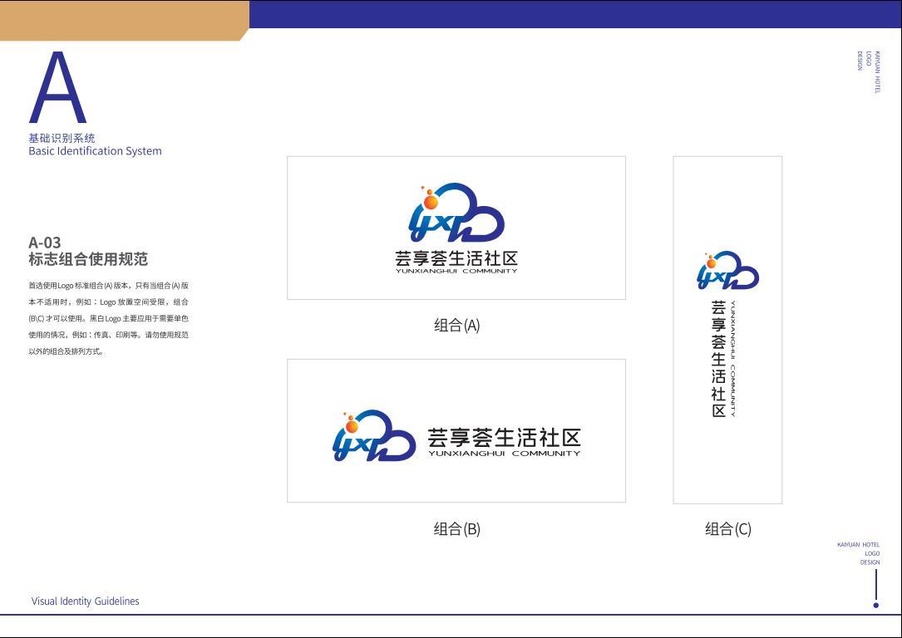
Task: Click the large letter A heading
Action: point(57,87)
